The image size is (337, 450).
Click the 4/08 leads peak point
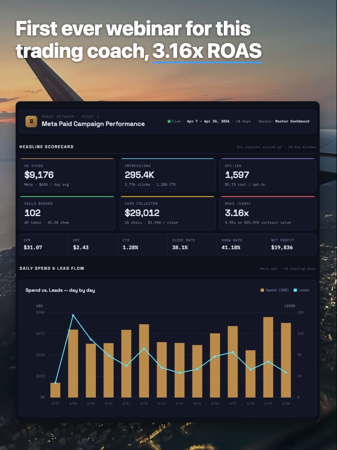point(73,315)
